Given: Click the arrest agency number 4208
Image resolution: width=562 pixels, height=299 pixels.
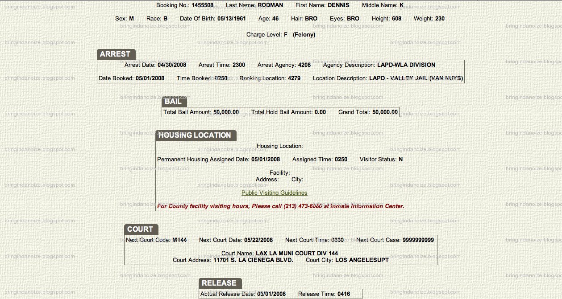Looking at the screenshot, I should point(304,65).
